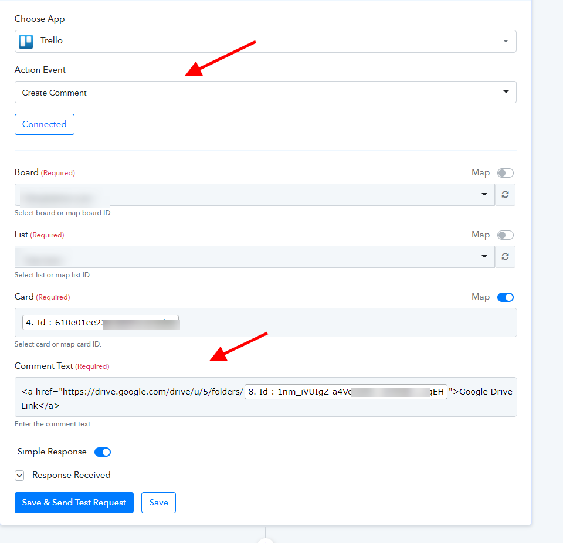Refresh the List options

[x=505, y=257]
